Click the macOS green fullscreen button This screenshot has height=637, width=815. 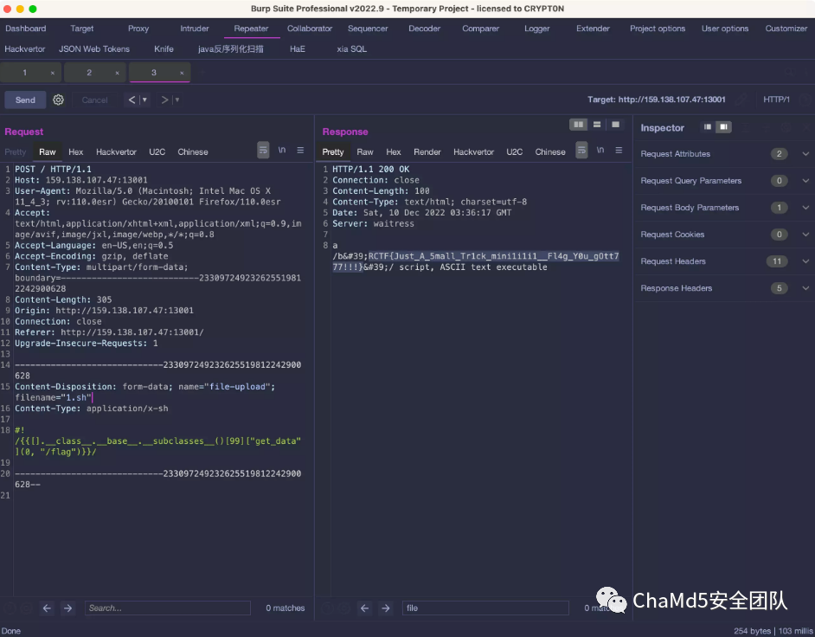[33, 9]
